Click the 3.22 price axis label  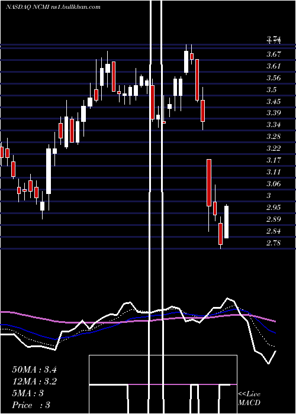[274, 148]
